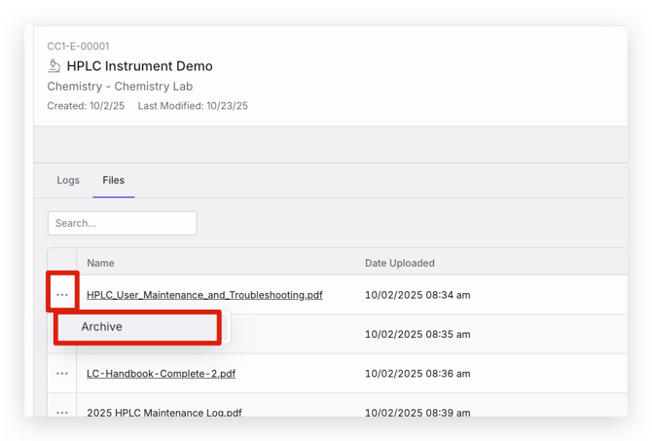Open the 2025 HPLC Maintenance Log.pdf link
This screenshot has width=652, height=441.
click(x=163, y=412)
